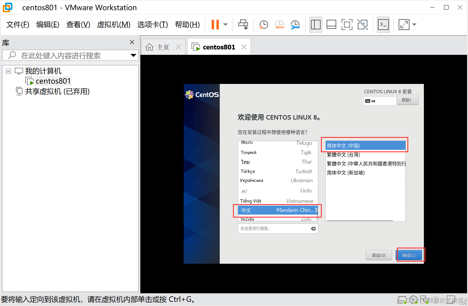468x306 pixels.
Task: Click the VMware Workstation title icon
Action: (x=8, y=7)
